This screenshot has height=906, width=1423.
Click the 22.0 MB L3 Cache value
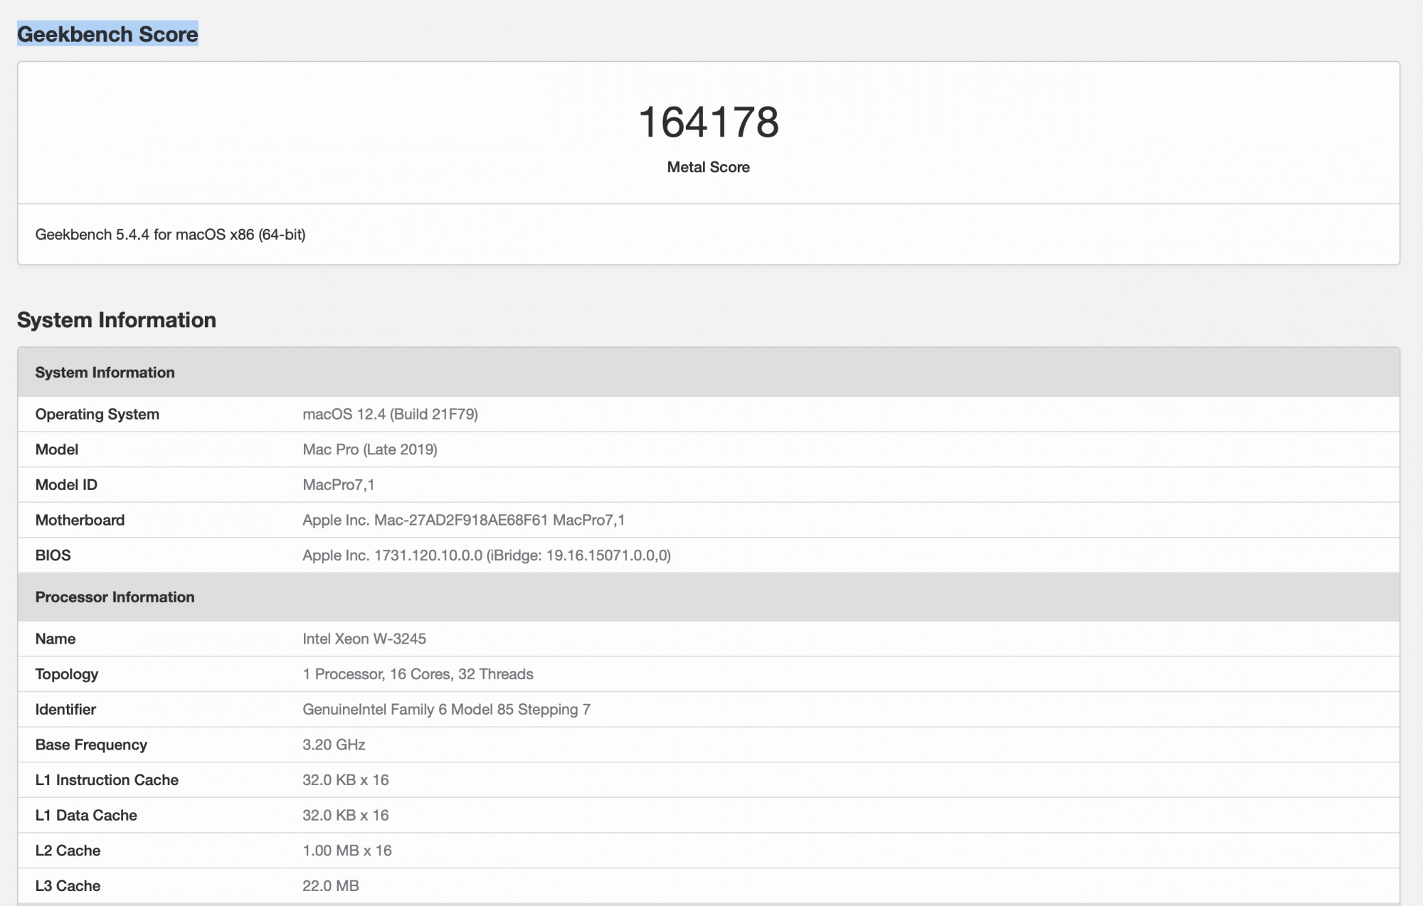tap(331, 886)
